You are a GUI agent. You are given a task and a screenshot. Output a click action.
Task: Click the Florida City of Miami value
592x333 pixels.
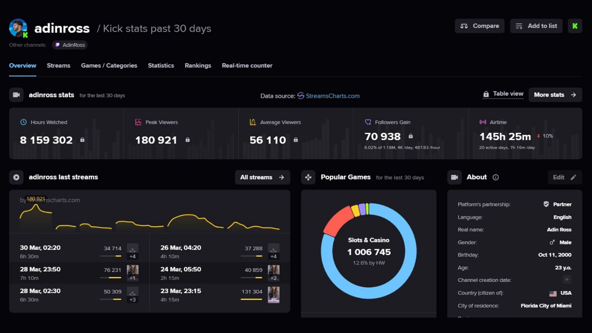(546, 306)
